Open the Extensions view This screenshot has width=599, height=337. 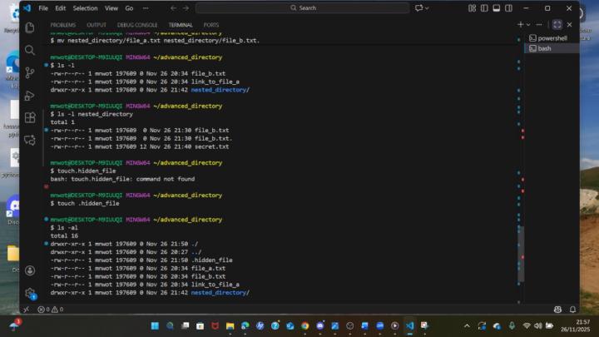click(x=30, y=118)
